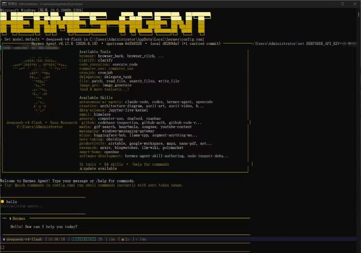Click the 15m session time in status bar
This screenshot has height=253, width=361.
pos(112,239)
